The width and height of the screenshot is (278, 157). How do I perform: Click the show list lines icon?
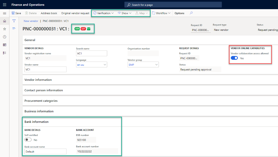pyautogui.click(x=14, y=28)
